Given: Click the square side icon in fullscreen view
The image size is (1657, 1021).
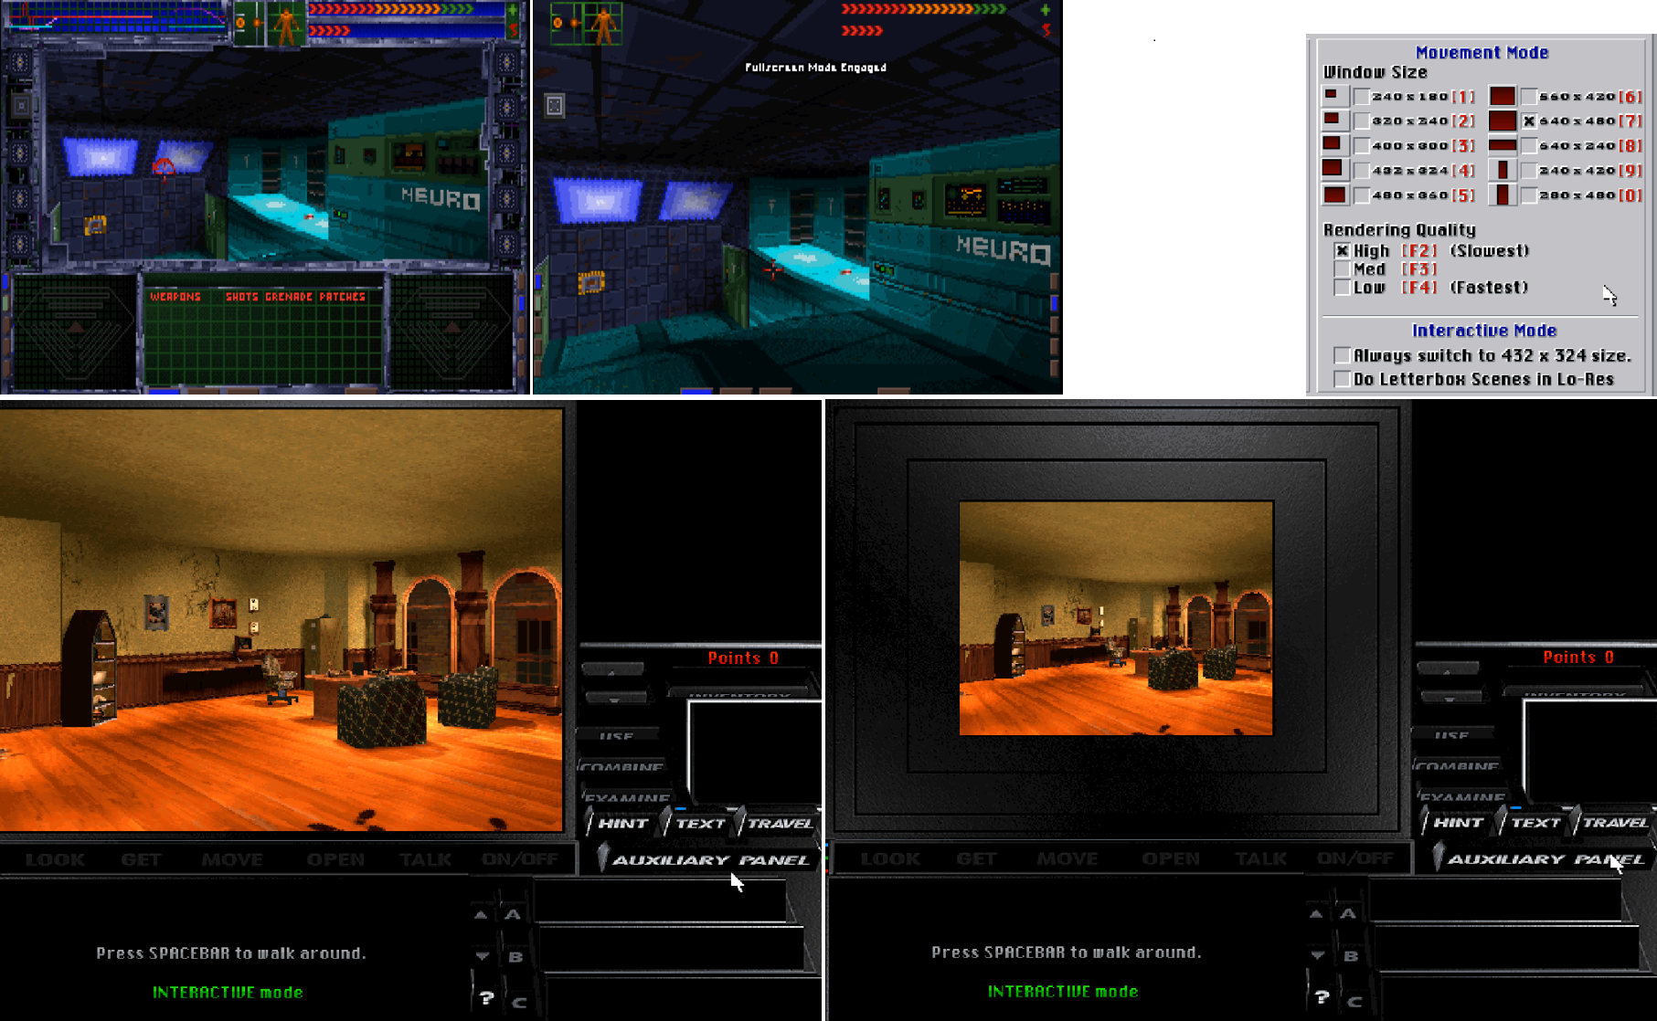Looking at the screenshot, I should coord(554,106).
